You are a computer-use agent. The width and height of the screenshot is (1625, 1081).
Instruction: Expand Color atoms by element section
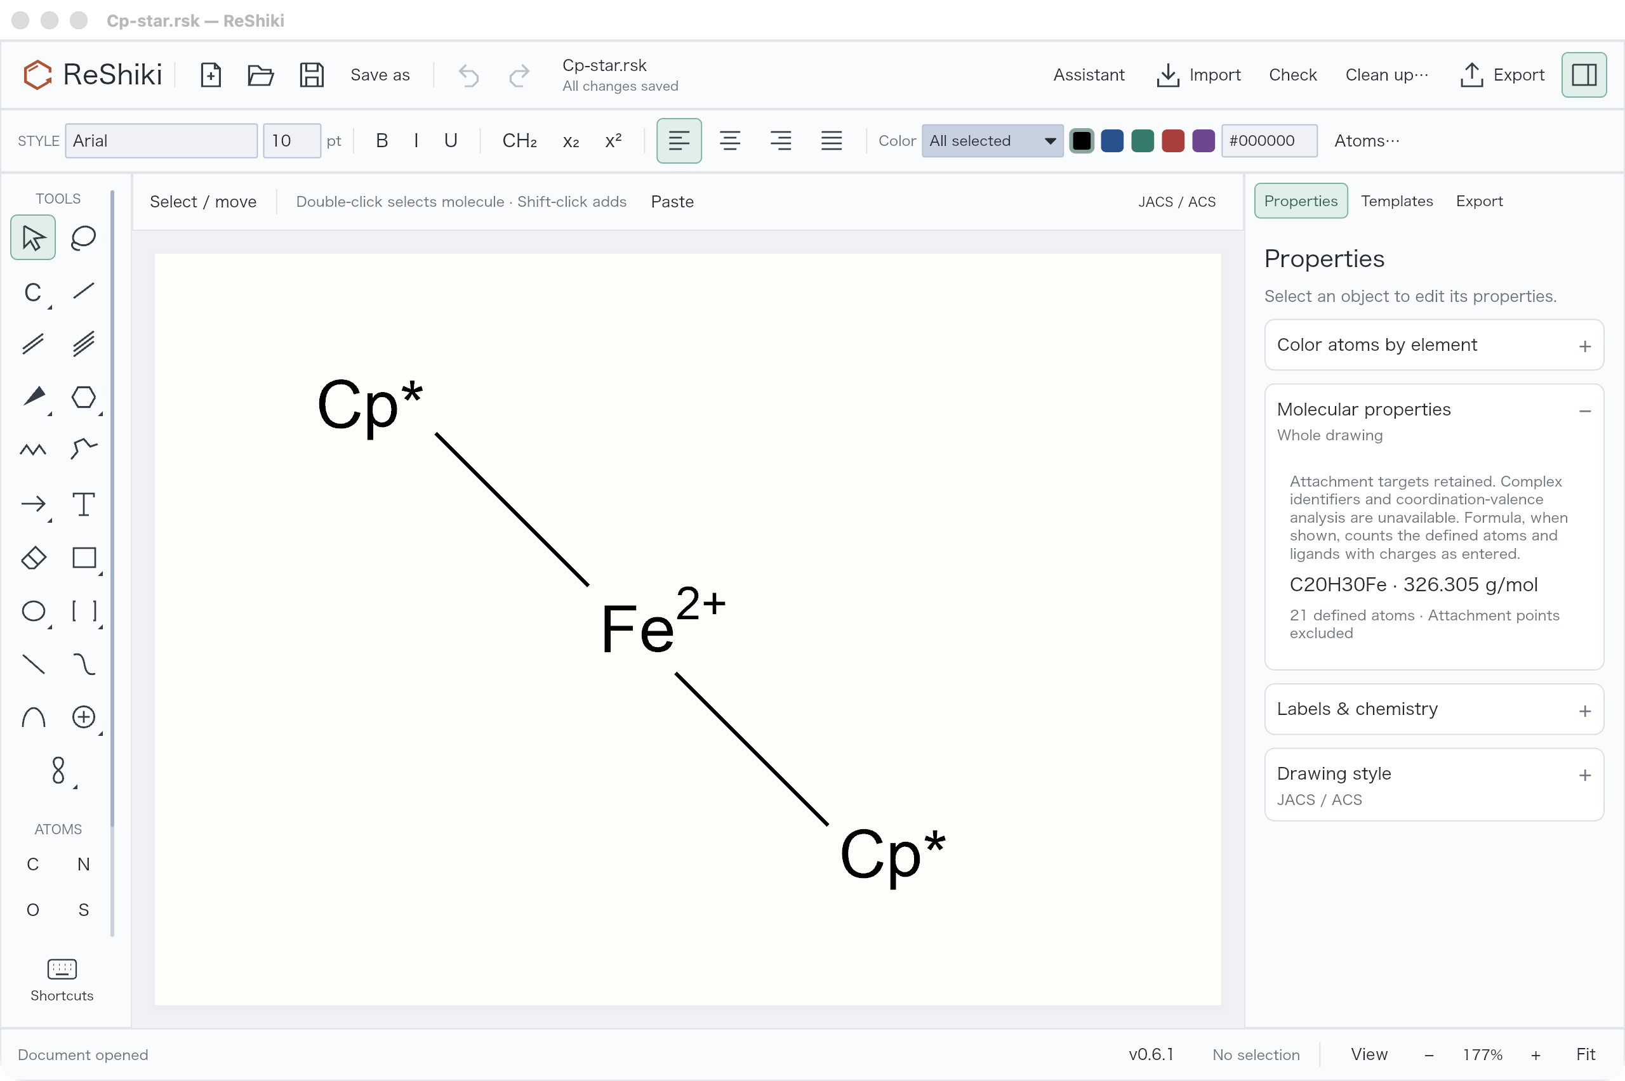1433,344
